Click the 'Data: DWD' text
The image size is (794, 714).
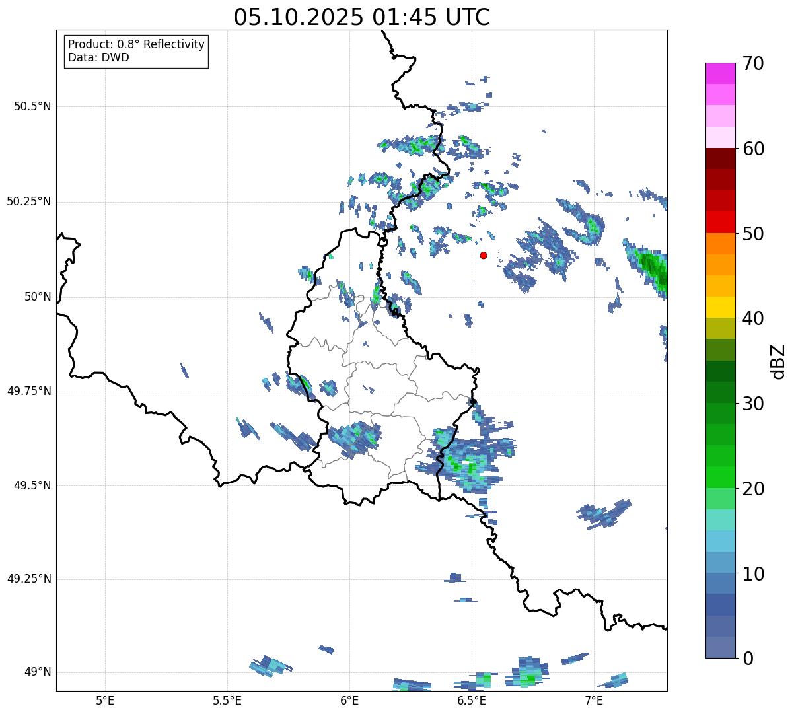pos(98,57)
